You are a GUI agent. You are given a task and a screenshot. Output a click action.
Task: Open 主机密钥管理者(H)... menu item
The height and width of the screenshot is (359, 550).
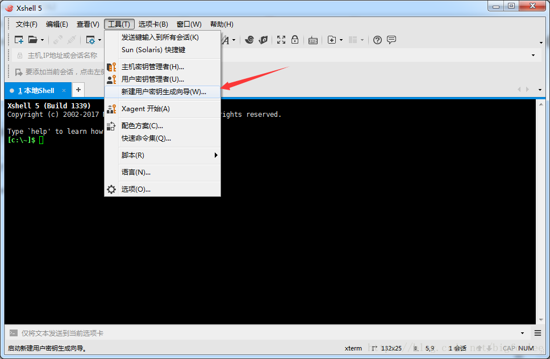[163, 66]
